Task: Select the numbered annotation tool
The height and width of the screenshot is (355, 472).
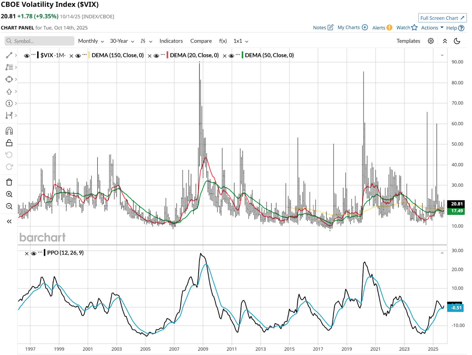Action: pos(9,103)
